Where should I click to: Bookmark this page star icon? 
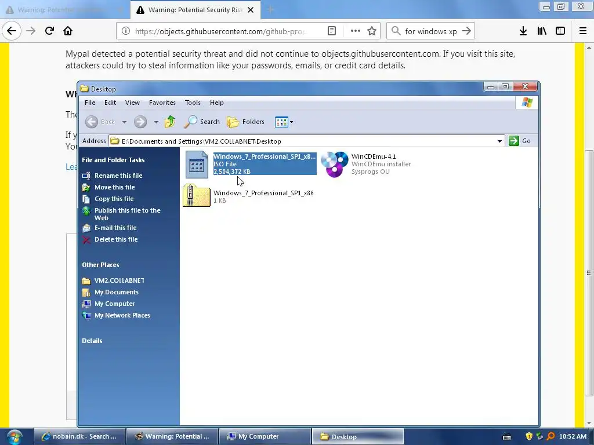click(x=372, y=31)
